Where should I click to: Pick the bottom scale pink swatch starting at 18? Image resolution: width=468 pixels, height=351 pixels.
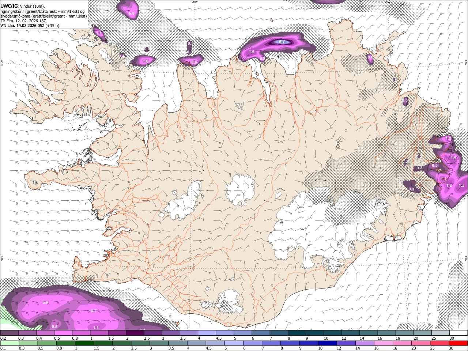point(403,343)
